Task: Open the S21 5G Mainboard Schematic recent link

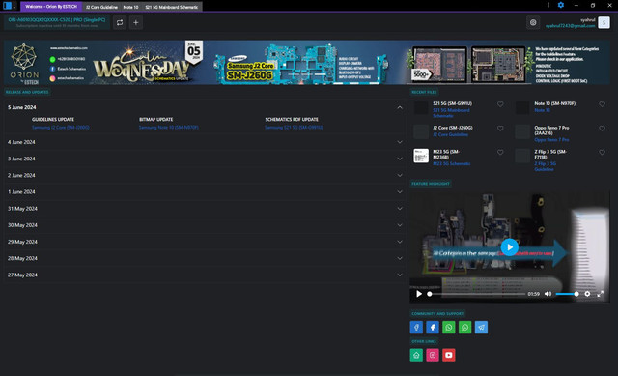Action: tap(451, 113)
